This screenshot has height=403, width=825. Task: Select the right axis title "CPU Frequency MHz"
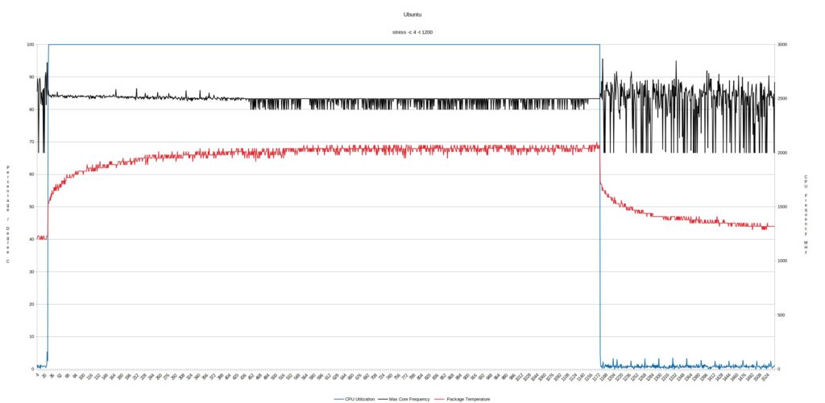[x=806, y=215]
